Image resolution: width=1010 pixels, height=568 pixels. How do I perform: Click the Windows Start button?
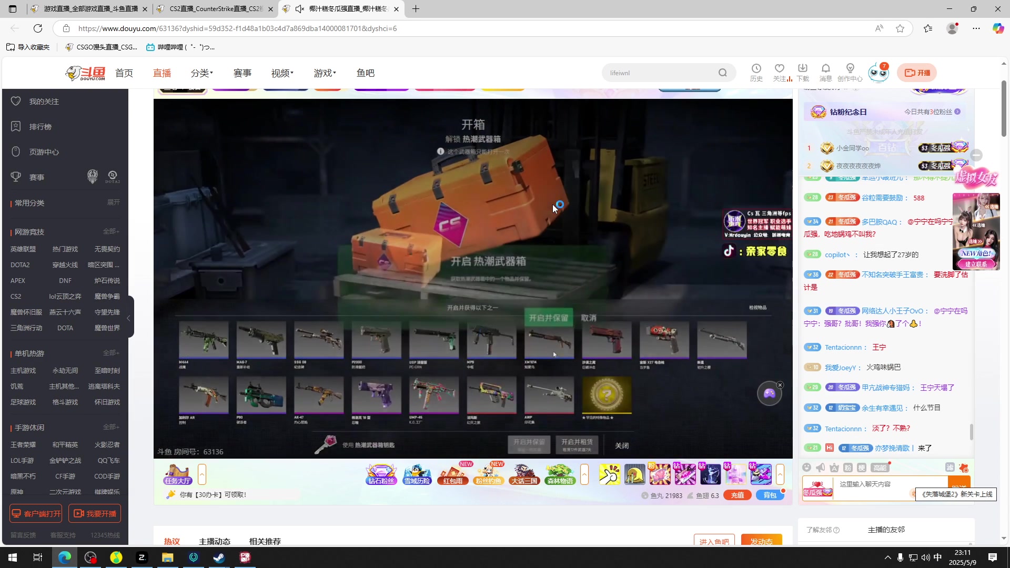point(13,557)
